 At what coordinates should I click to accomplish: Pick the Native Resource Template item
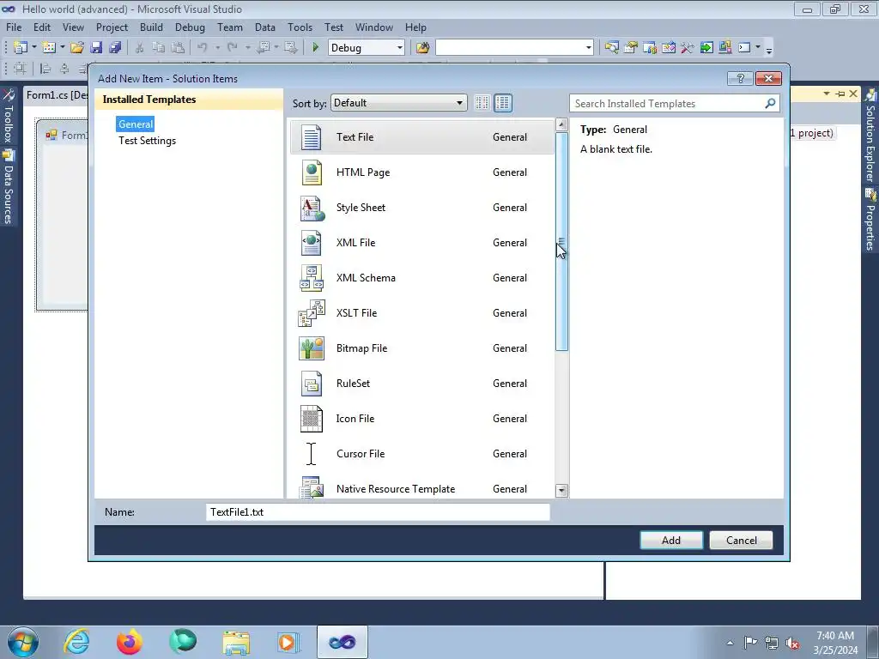click(x=421, y=488)
